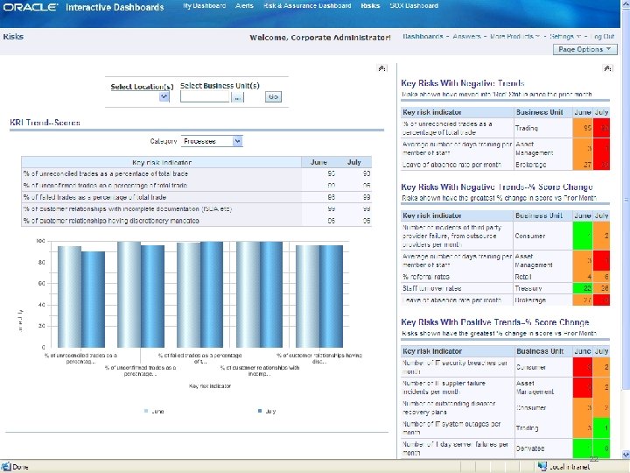Screen dimensions: 630x473
Task: Switch to the My Dashboard tab
Action: point(204,6)
